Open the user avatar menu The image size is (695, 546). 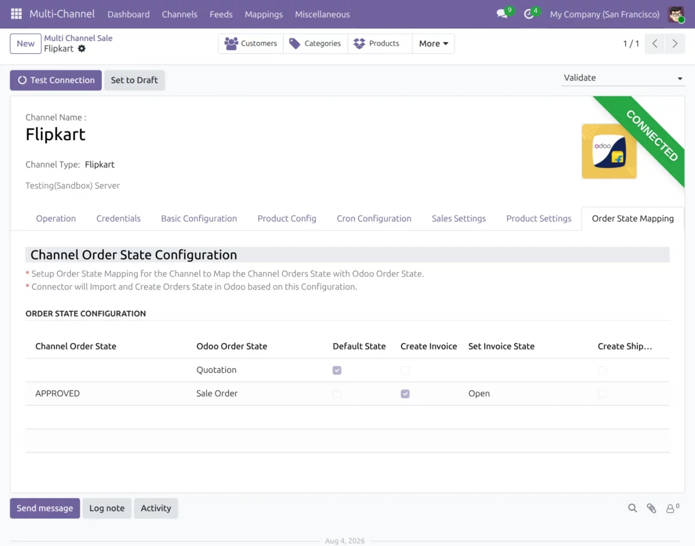[676, 14]
